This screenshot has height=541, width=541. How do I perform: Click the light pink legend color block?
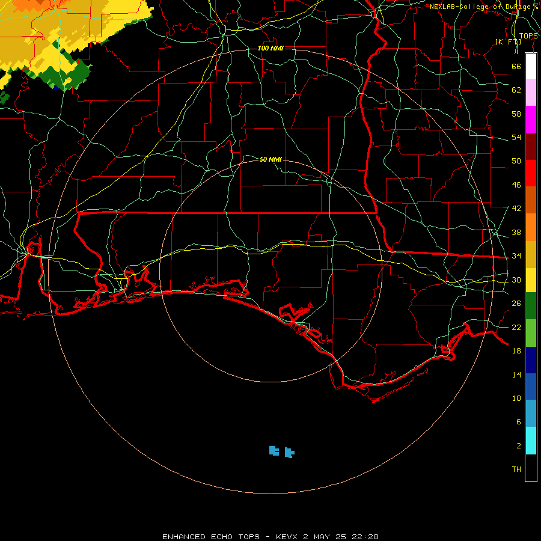click(x=531, y=93)
